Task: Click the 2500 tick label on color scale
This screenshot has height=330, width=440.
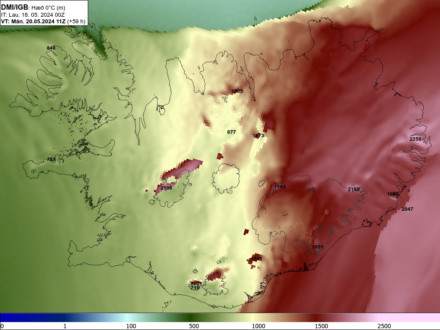Action: 384,326
